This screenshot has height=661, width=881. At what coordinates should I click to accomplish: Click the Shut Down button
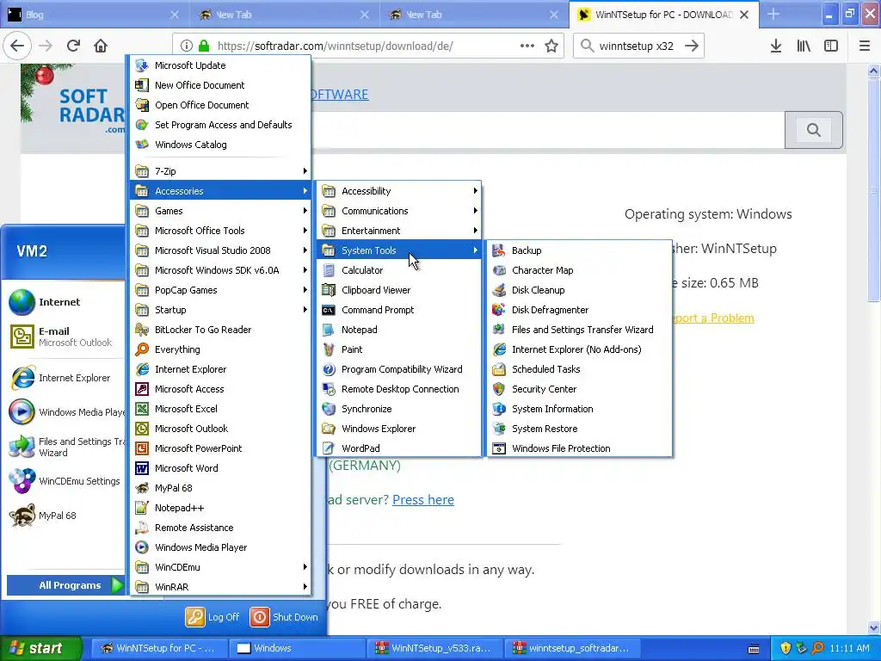284,616
